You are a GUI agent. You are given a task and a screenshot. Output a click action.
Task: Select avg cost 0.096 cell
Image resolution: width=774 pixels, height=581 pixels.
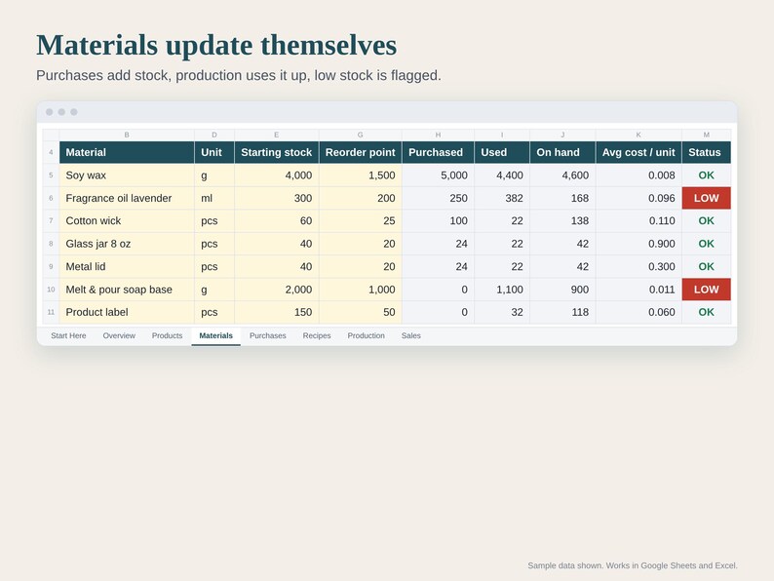tap(639, 198)
